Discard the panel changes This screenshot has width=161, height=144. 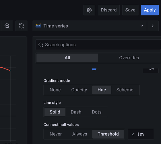pos(109,10)
